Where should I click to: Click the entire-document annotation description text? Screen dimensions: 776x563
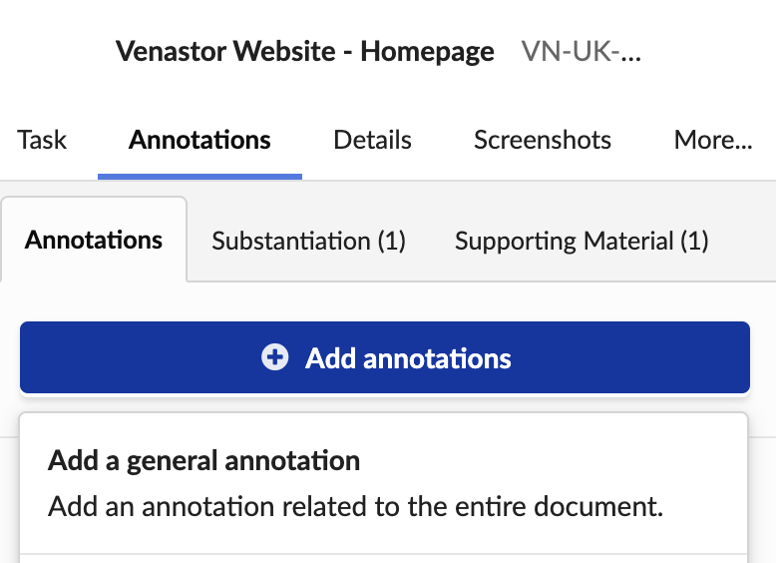click(x=355, y=505)
